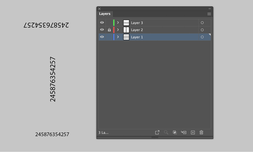Click upside-down 245876354257 text on canvas
The width and height of the screenshot is (253, 152).
[46, 25]
